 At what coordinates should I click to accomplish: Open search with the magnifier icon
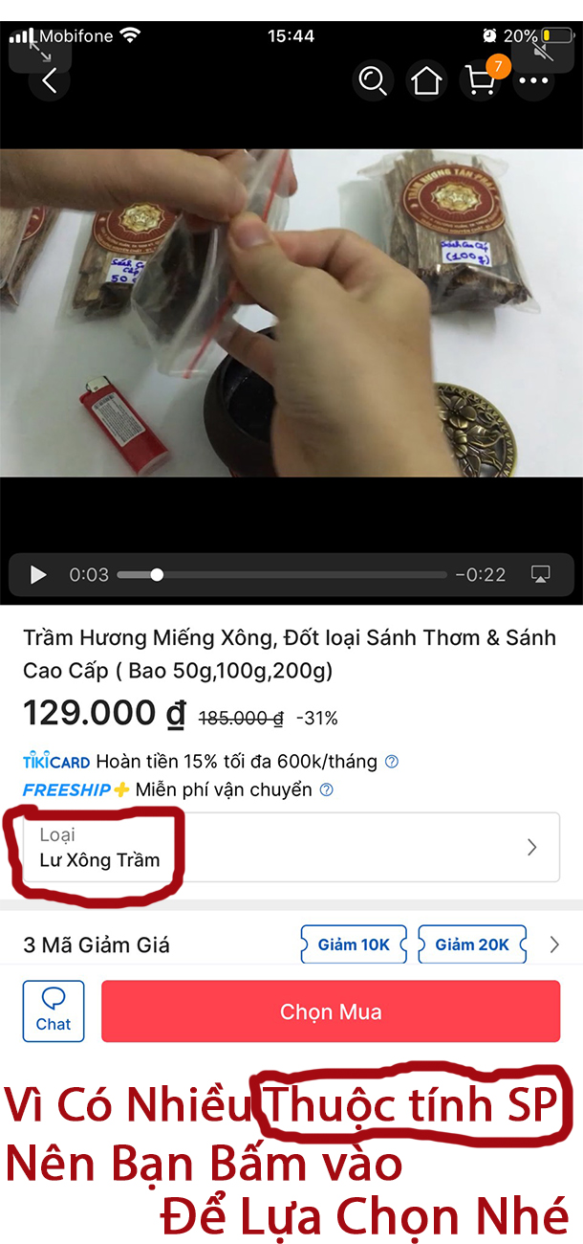[x=372, y=80]
